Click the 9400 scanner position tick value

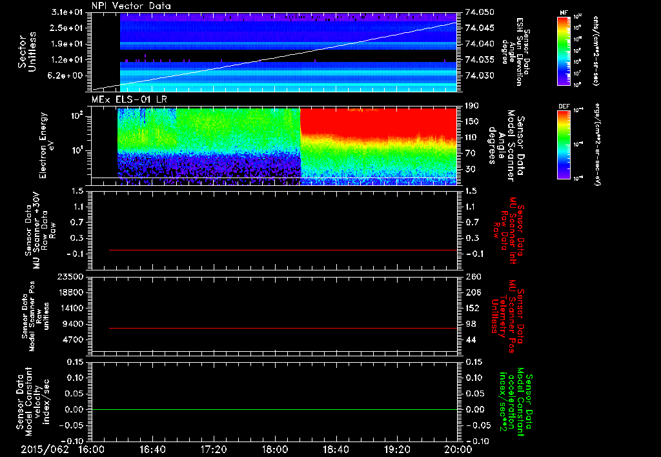74,324
